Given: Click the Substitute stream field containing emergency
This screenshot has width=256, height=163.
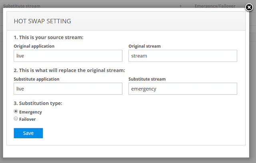Looking at the screenshot, I should pos(182,89).
